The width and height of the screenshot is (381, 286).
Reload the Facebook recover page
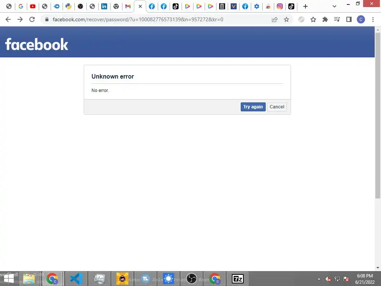[x=32, y=19]
